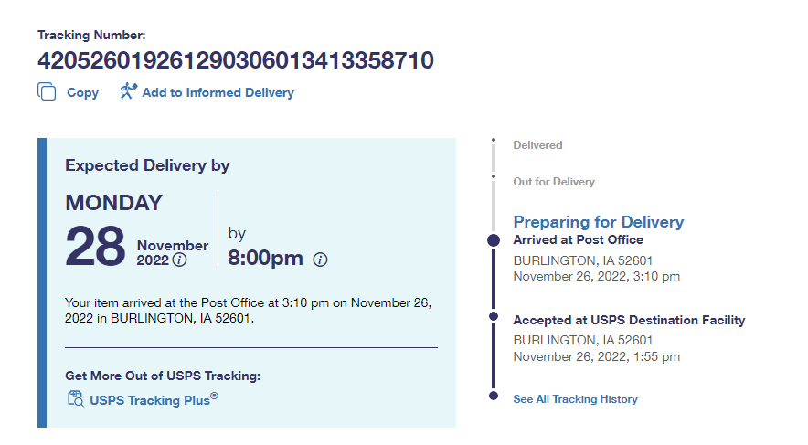The width and height of the screenshot is (808, 445).
Task: Open the info icon next to 8:00pm
Action: (x=320, y=260)
